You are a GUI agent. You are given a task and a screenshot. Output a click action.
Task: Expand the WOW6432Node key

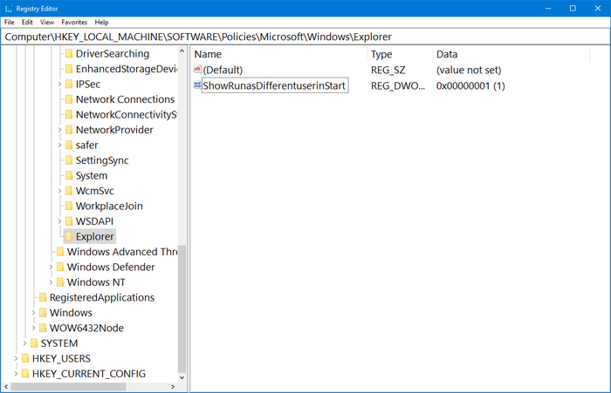[x=33, y=328]
